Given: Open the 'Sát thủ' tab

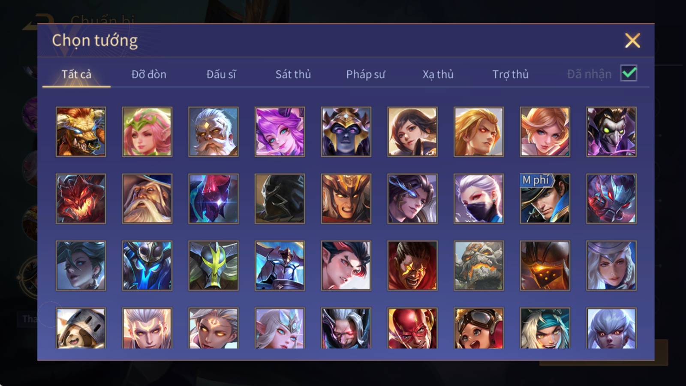Looking at the screenshot, I should pos(293,74).
